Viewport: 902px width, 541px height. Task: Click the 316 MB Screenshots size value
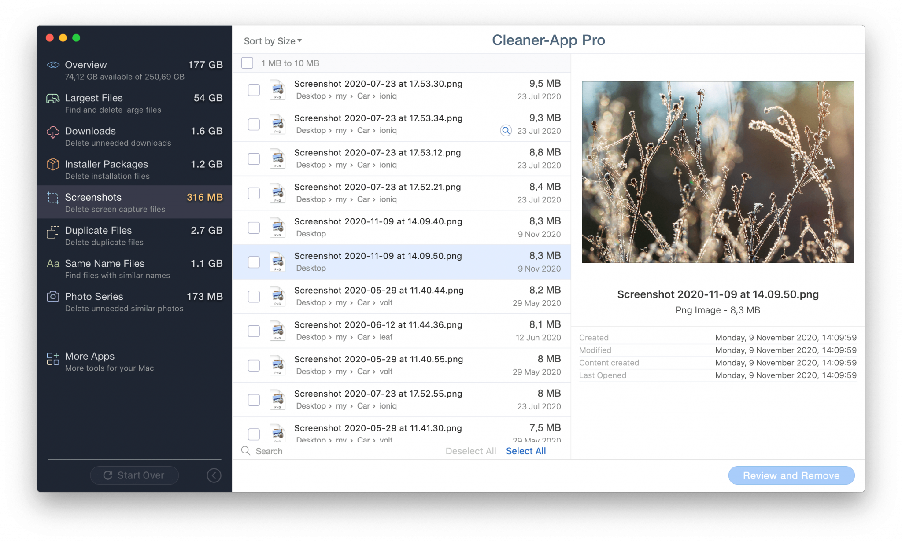pos(205,197)
